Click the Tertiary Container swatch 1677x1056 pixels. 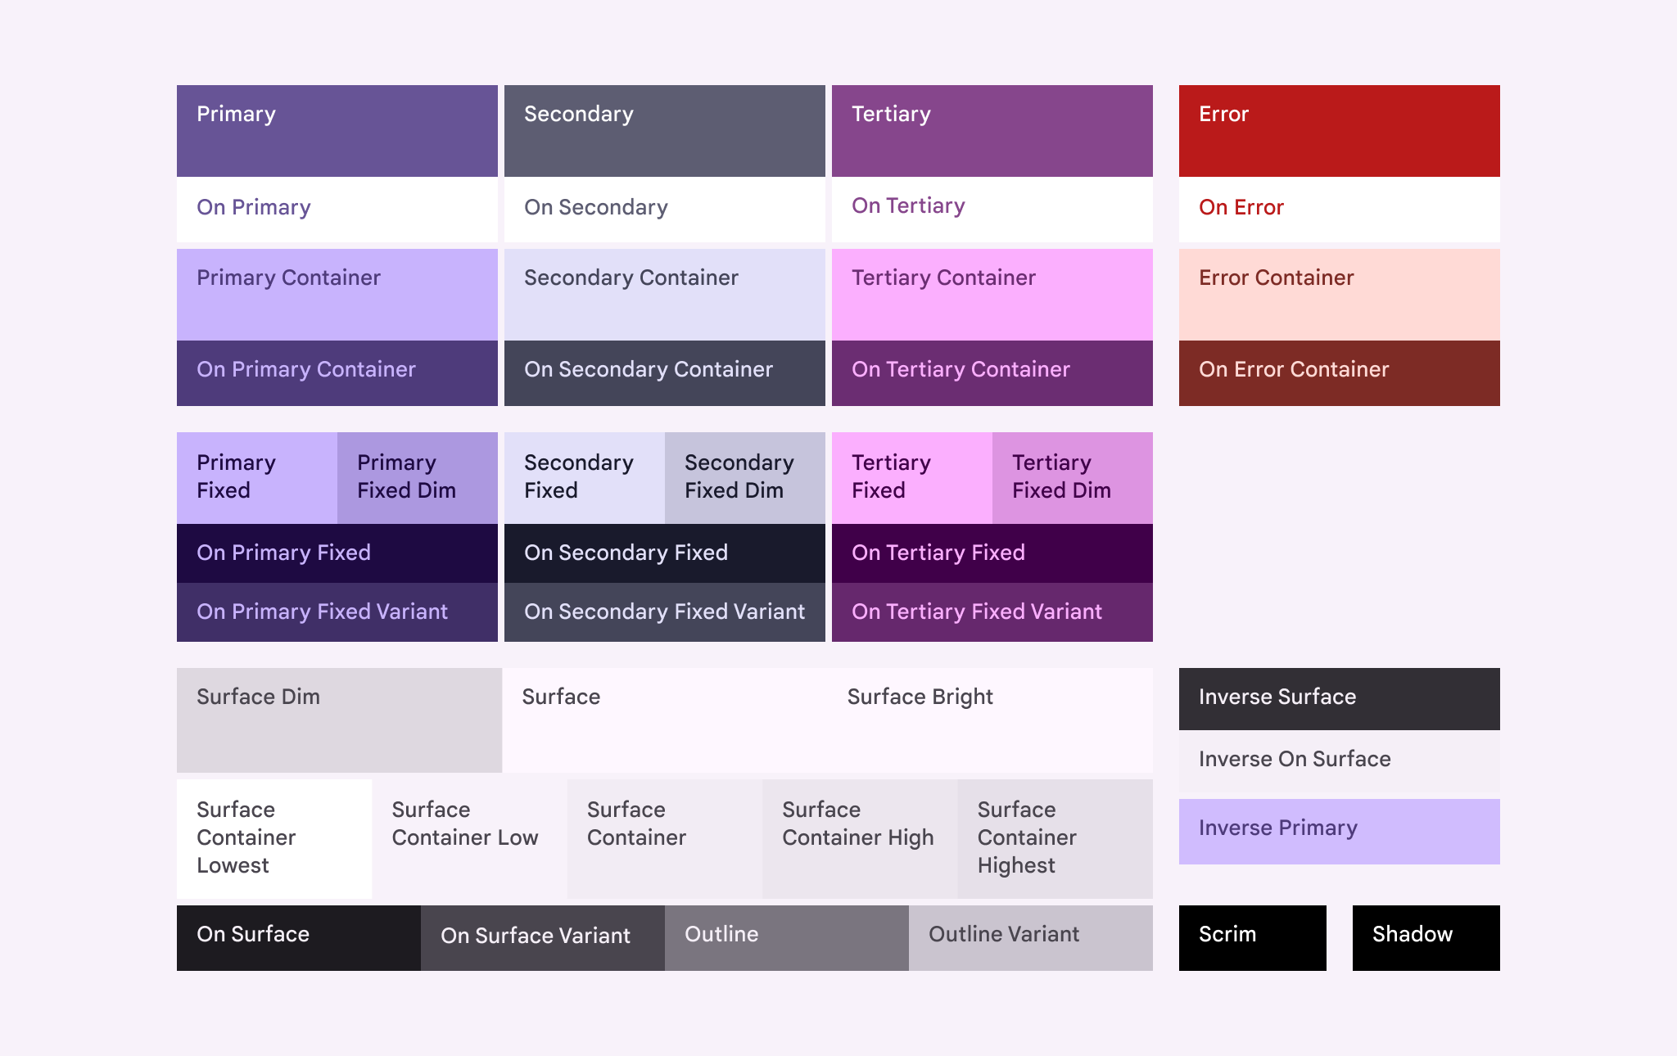tap(991, 295)
